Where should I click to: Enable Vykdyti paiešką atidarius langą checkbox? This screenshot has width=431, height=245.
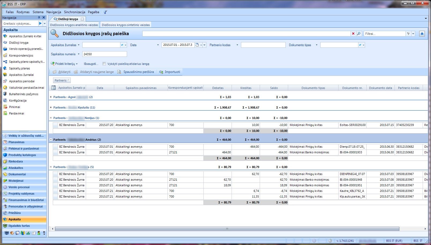104,64
